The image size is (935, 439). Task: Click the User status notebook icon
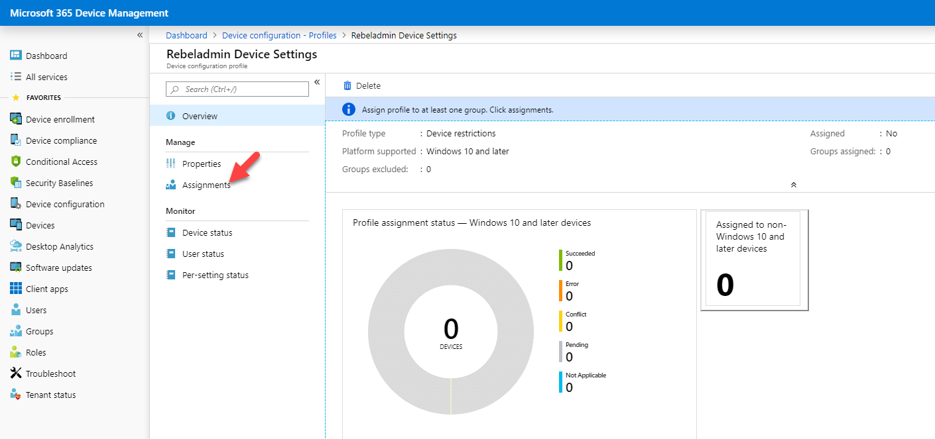(x=170, y=254)
